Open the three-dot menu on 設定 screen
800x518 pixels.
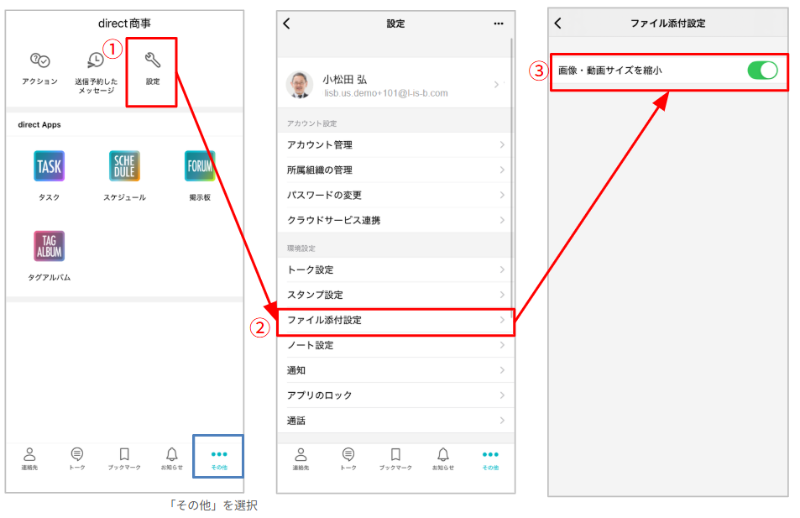pyautogui.click(x=499, y=24)
